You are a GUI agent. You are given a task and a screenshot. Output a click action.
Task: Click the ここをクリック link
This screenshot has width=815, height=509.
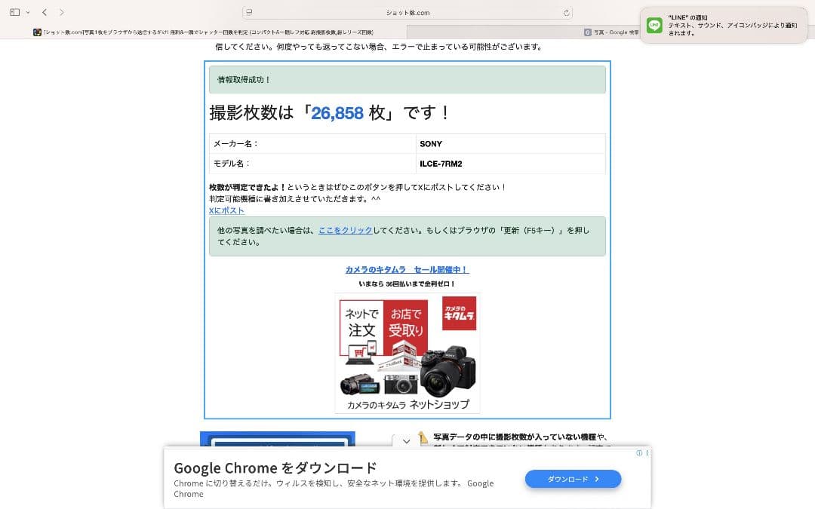click(x=346, y=231)
